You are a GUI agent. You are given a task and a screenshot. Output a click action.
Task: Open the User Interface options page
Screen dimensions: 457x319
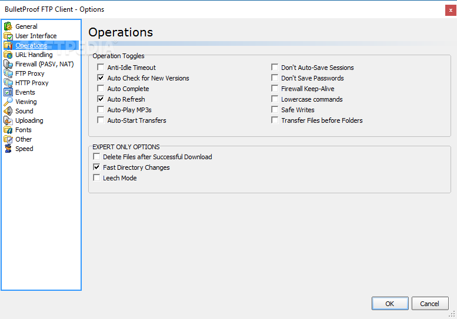pyautogui.click(x=36, y=36)
